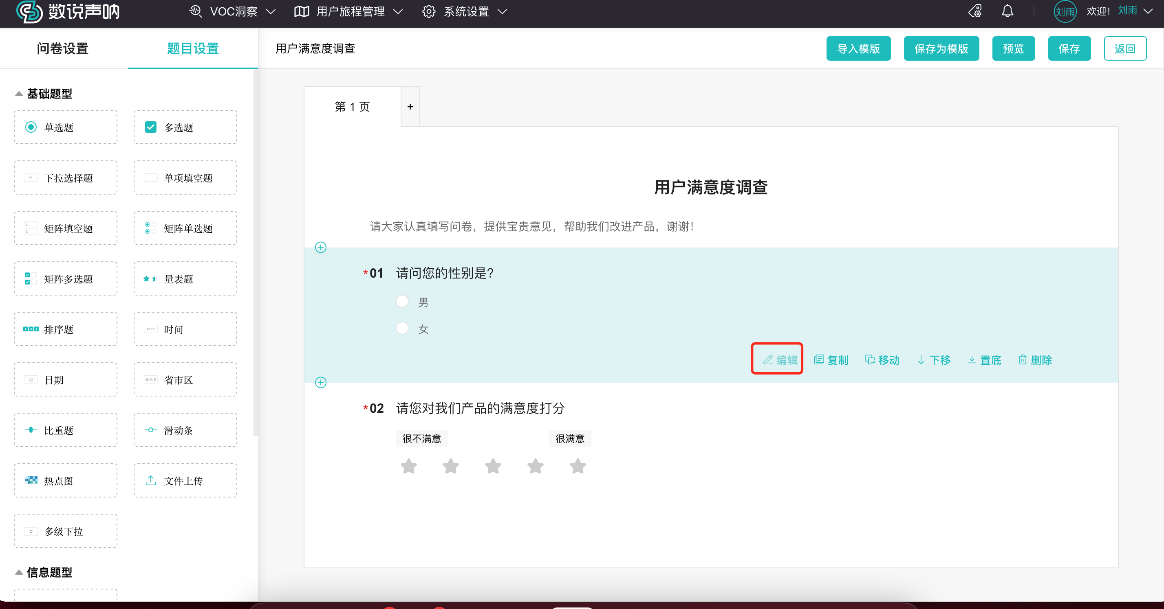Click the 系统设置 gear icon
Image resolution: width=1164 pixels, height=609 pixels.
(x=428, y=12)
